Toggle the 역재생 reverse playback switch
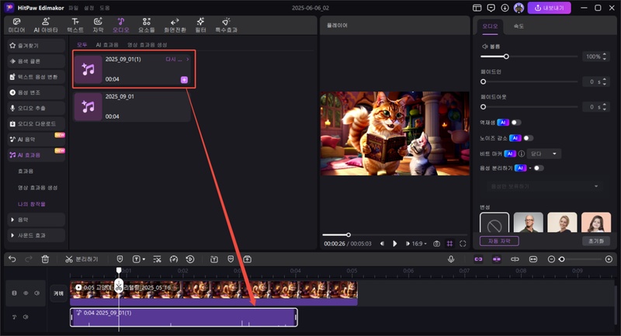621x336 pixels. click(516, 123)
